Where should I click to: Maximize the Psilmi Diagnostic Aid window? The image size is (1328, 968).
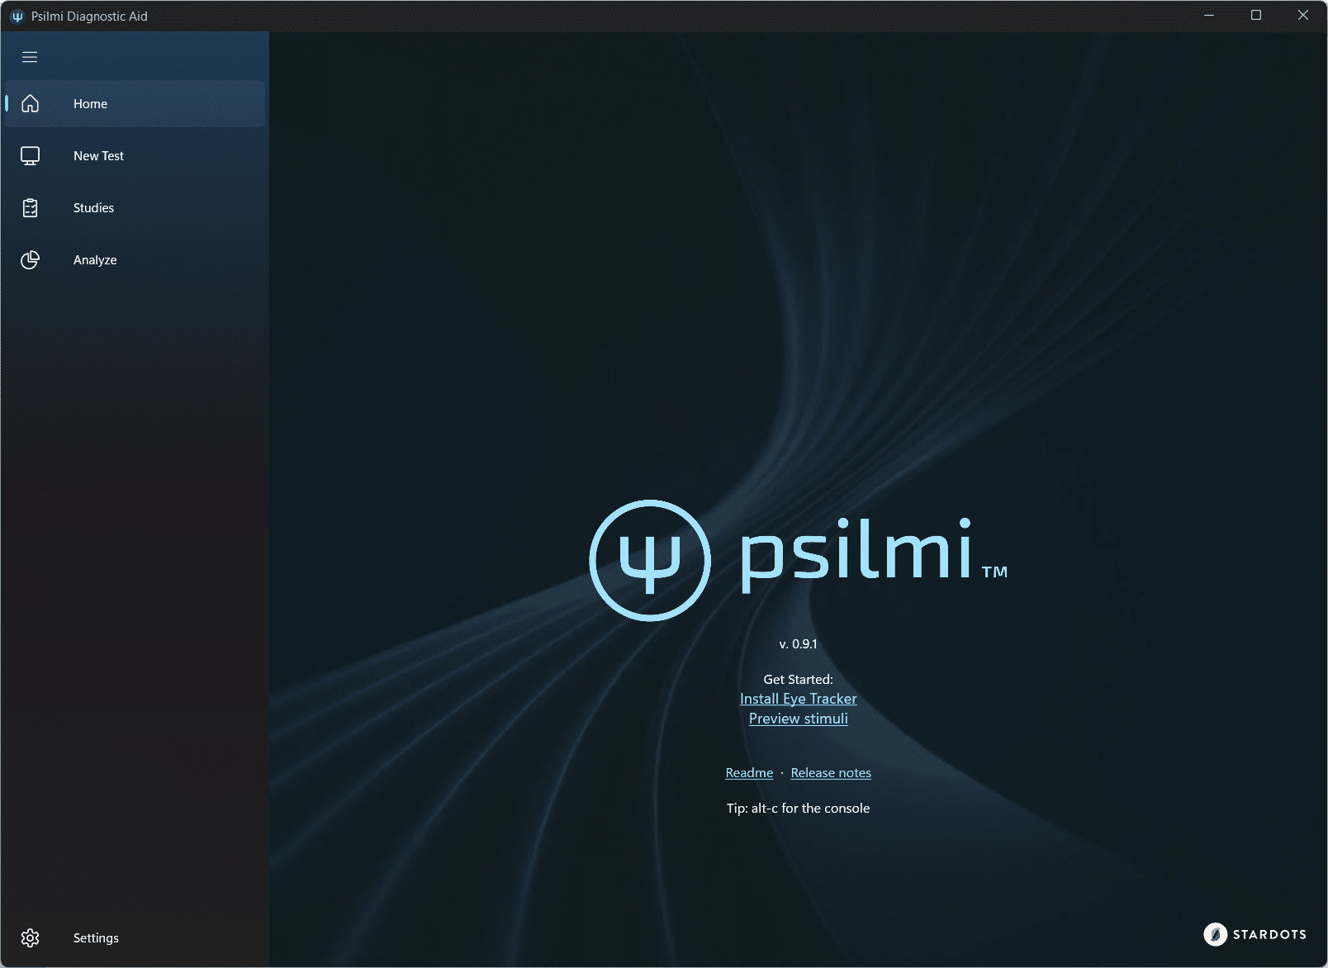click(x=1256, y=16)
